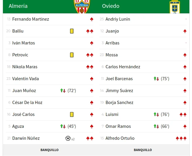Click Nikola Maras's spades rating
Image resolution: width=192 pixels, height=156 pixels.
90,67
